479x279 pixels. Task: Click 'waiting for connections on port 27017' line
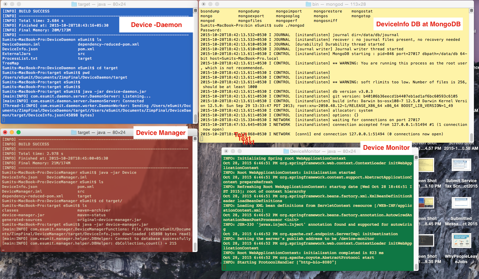click(x=310, y=120)
